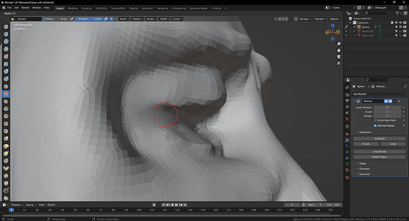The width and height of the screenshot is (409, 221).
Task: Click the Sphere modifier wrench icon in outliner
Action: (x=375, y=27)
